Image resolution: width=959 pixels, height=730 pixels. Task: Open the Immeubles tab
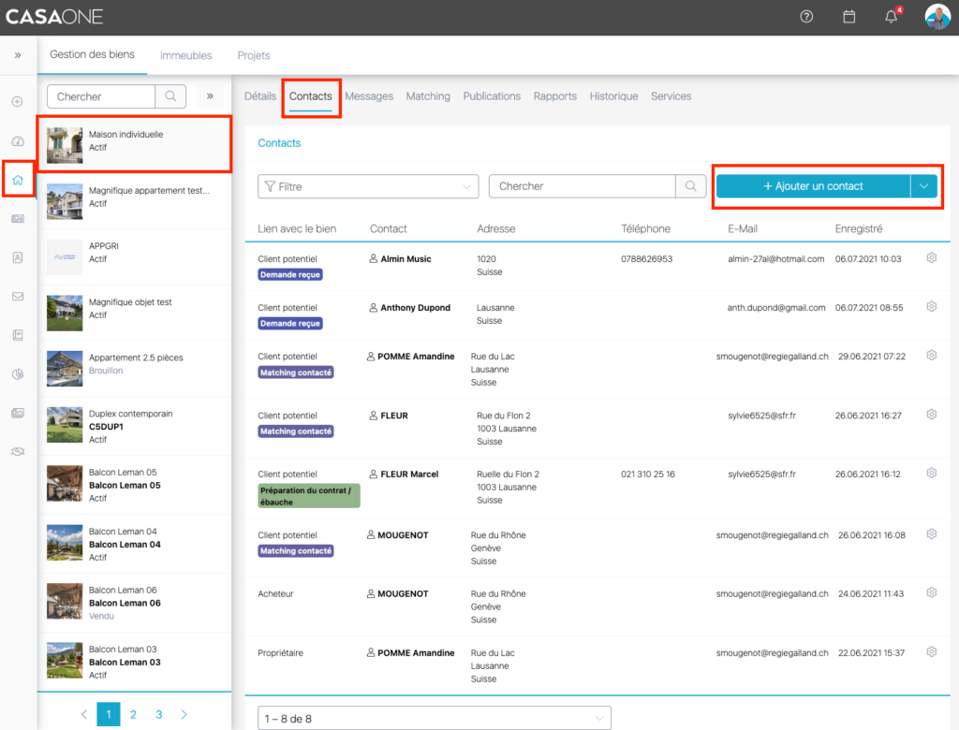tap(185, 56)
